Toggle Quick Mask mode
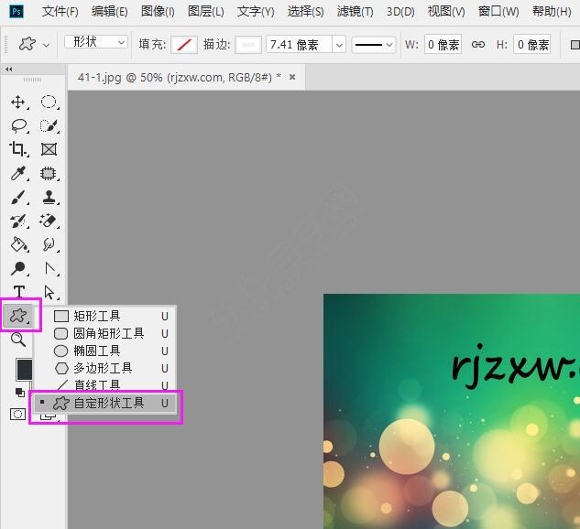 [18, 414]
